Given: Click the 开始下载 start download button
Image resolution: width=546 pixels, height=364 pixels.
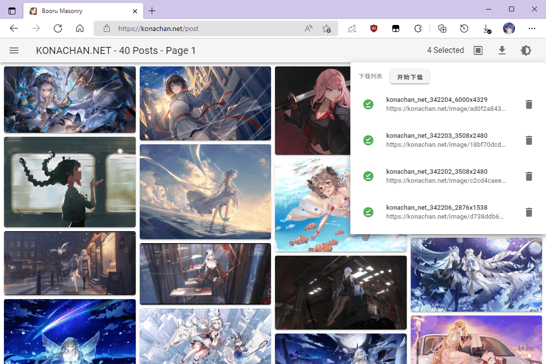Looking at the screenshot, I should 409,77.
